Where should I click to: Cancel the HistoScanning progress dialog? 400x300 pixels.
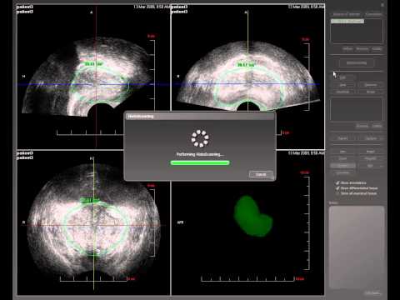click(261, 174)
